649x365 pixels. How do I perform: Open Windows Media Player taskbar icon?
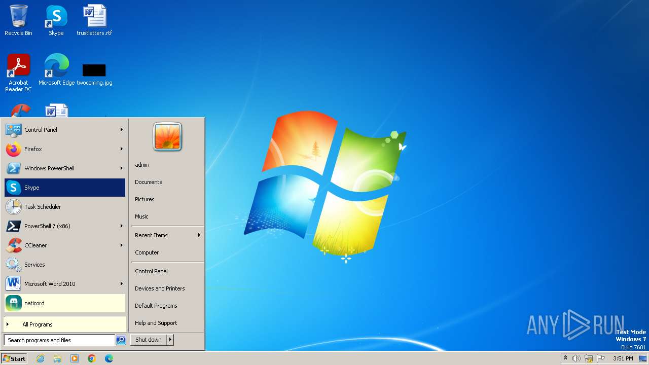(75, 358)
